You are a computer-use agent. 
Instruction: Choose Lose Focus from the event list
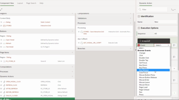pyautogui.click(x=153, y=72)
